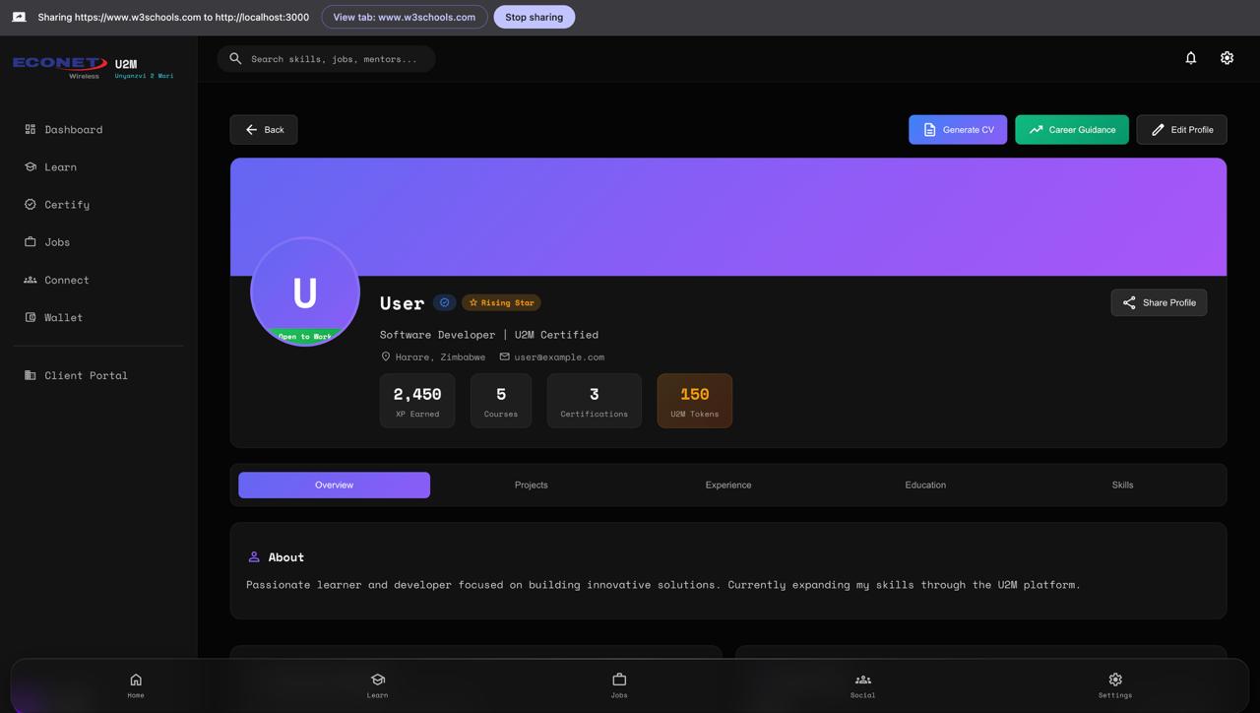Click the Generate CV button

pyautogui.click(x=958, y=129)
